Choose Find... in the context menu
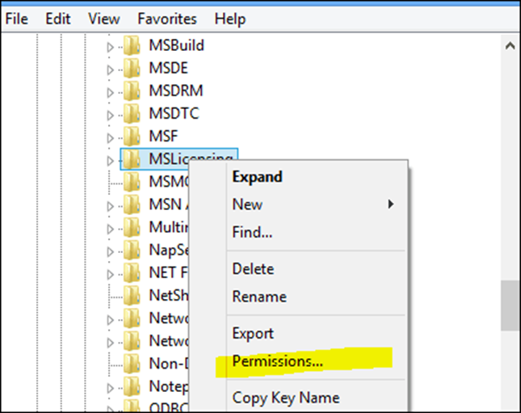The height and width of the screenshot is (413, 521). pos(252,232)
